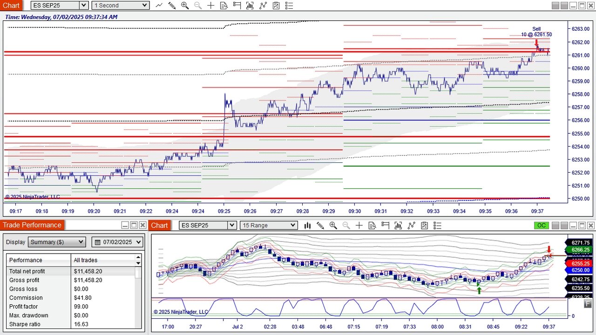Viewport: 596px width, 335px height.
Task: Zoom out on the top ES SEP25 chart
Action: 198,6
